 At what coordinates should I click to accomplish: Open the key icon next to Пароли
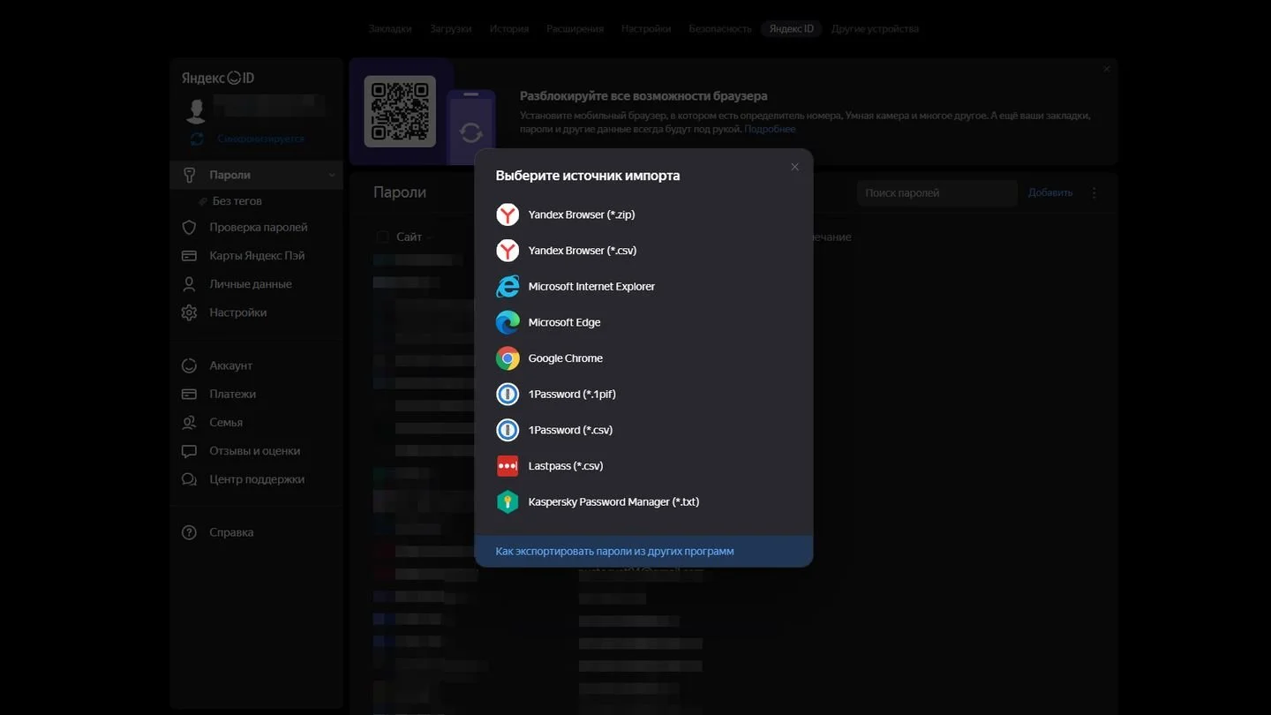pos(189,175)
